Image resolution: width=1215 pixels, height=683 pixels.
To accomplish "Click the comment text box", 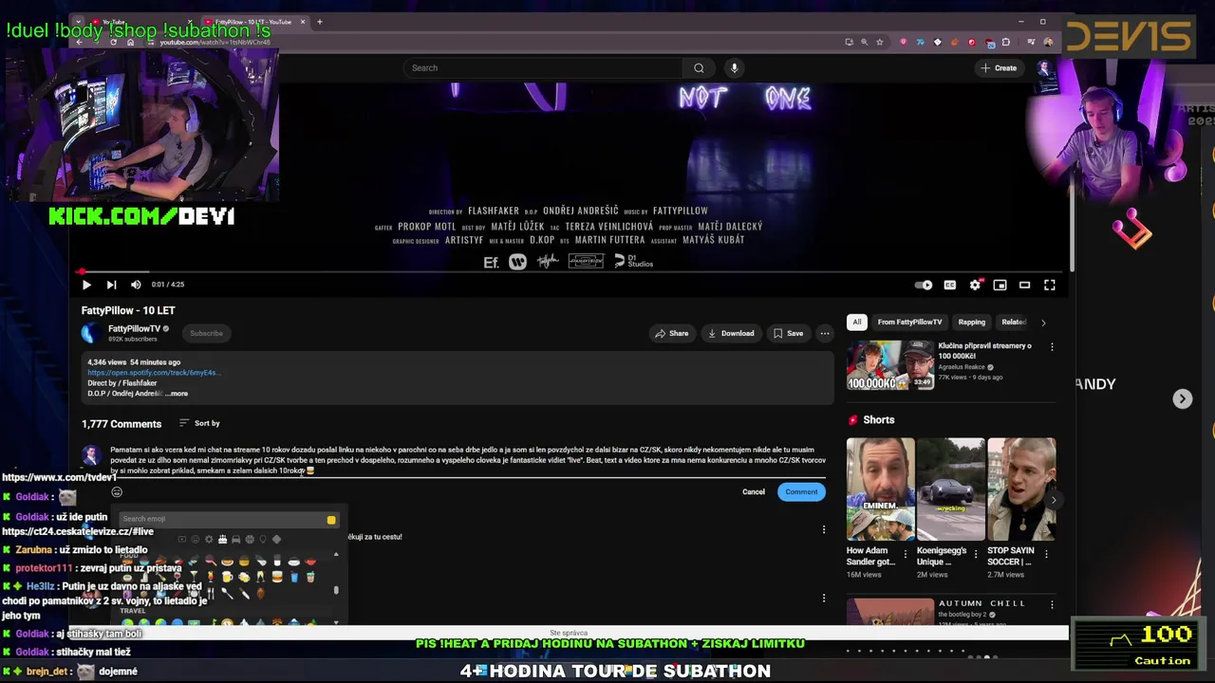I will pyautogui.click(x=468, y=460).
